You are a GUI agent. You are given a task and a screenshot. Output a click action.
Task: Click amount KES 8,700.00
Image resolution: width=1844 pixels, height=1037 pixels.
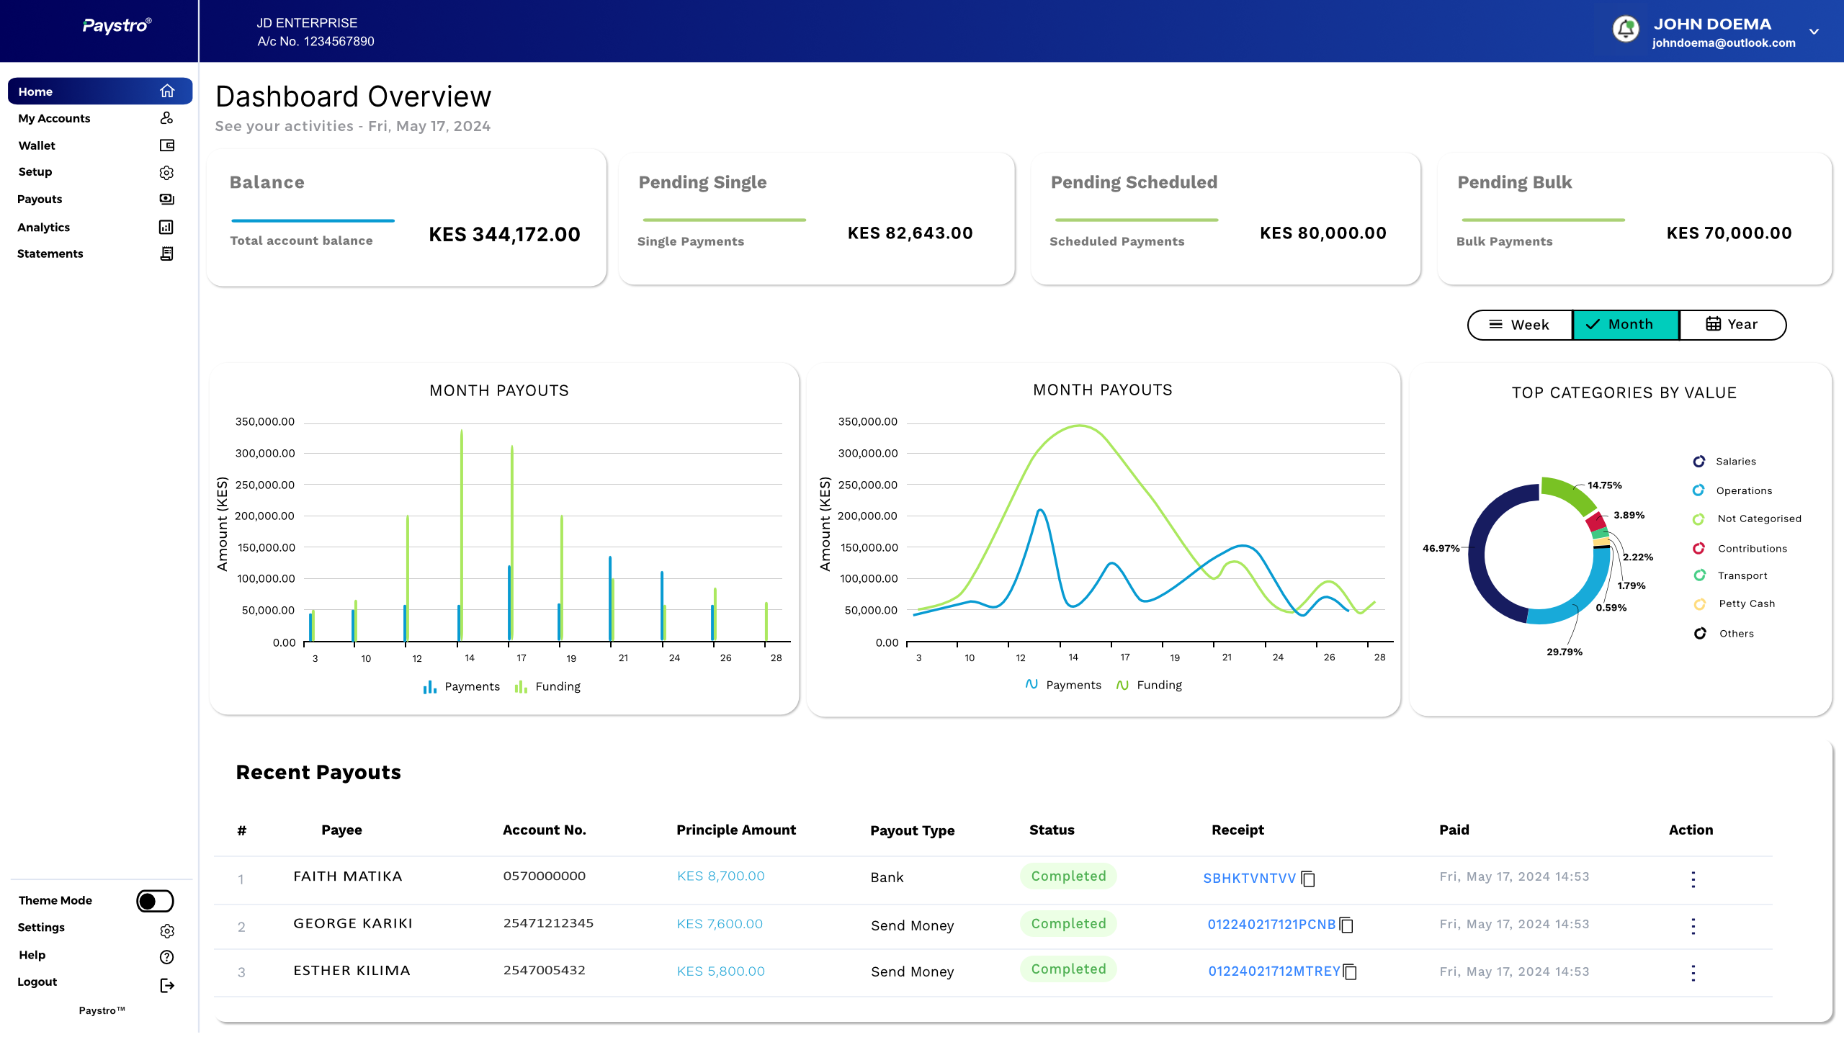pyautogui.click(x=721, y=876)
